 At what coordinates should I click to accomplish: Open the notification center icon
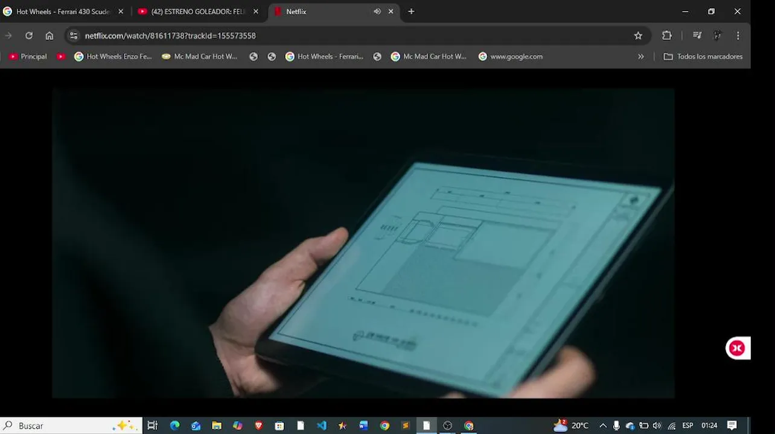pos(732,426)
